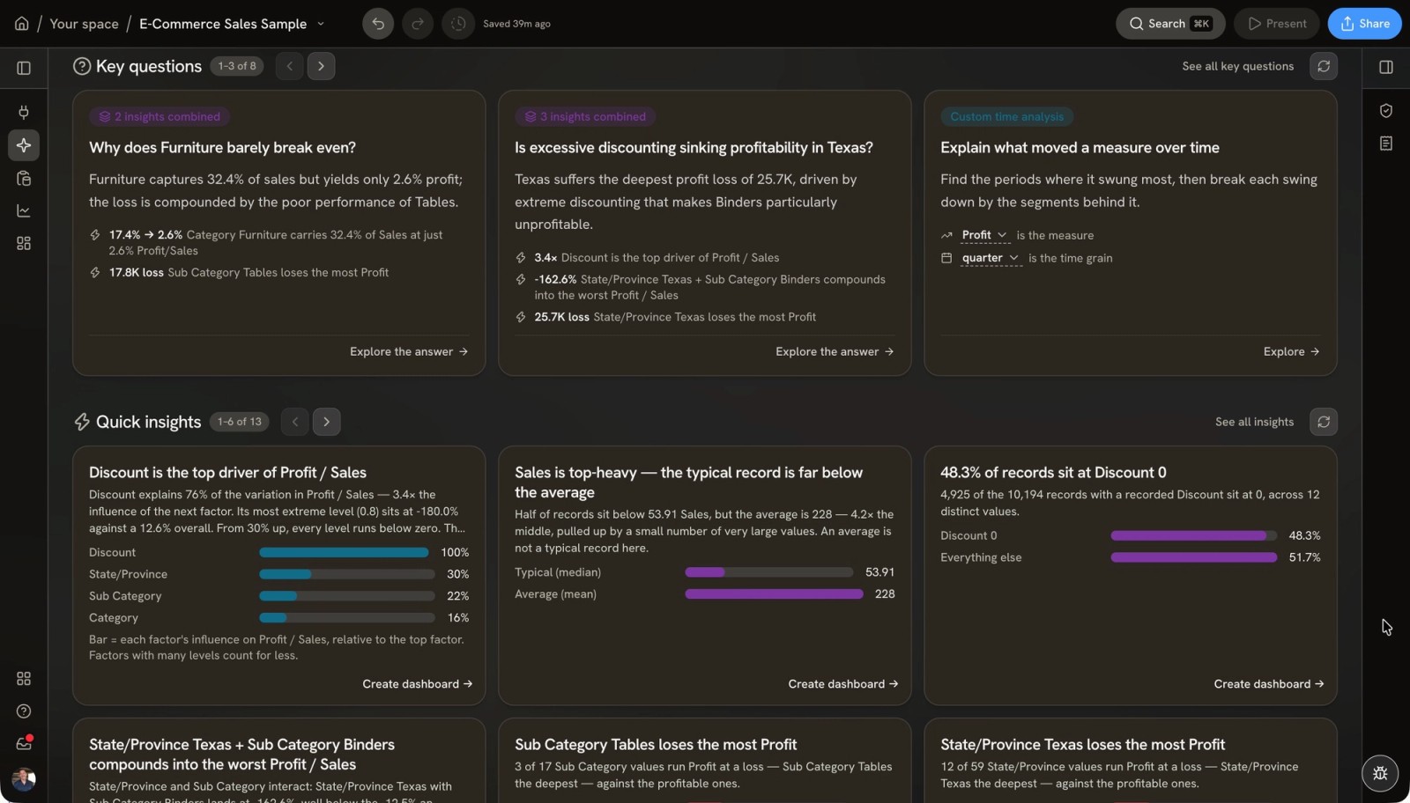
Task: Open the quarter time grain dropdown
Action: pyautogui.click(x=991, y=258)
